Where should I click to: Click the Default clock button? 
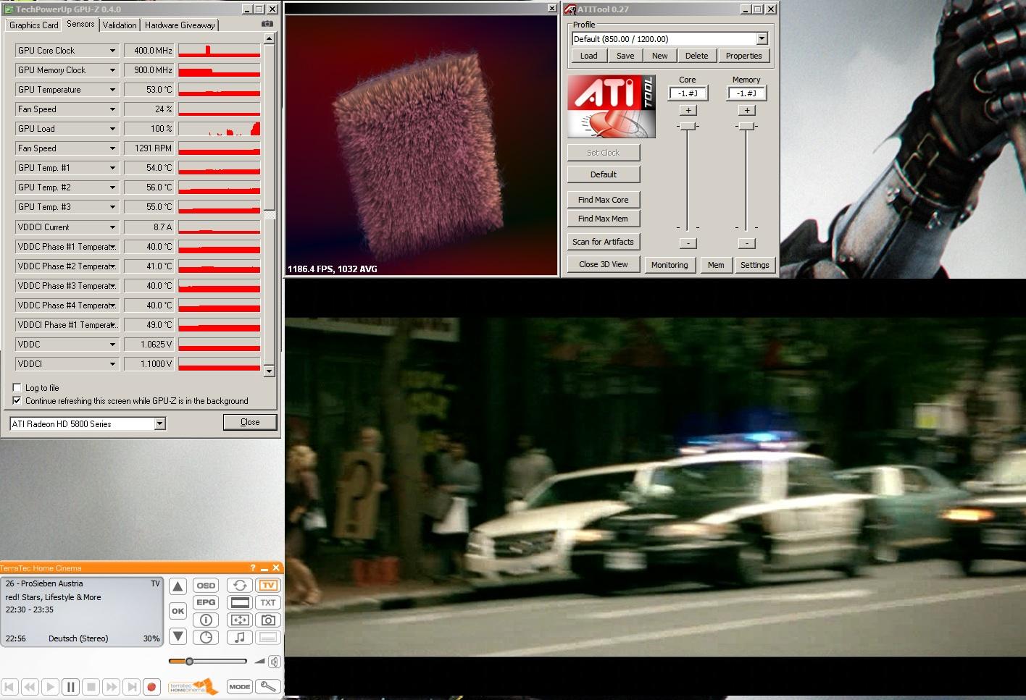click(604, 174)
